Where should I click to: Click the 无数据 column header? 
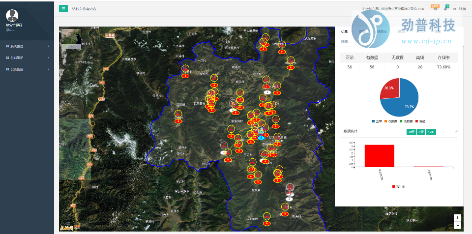397,58
